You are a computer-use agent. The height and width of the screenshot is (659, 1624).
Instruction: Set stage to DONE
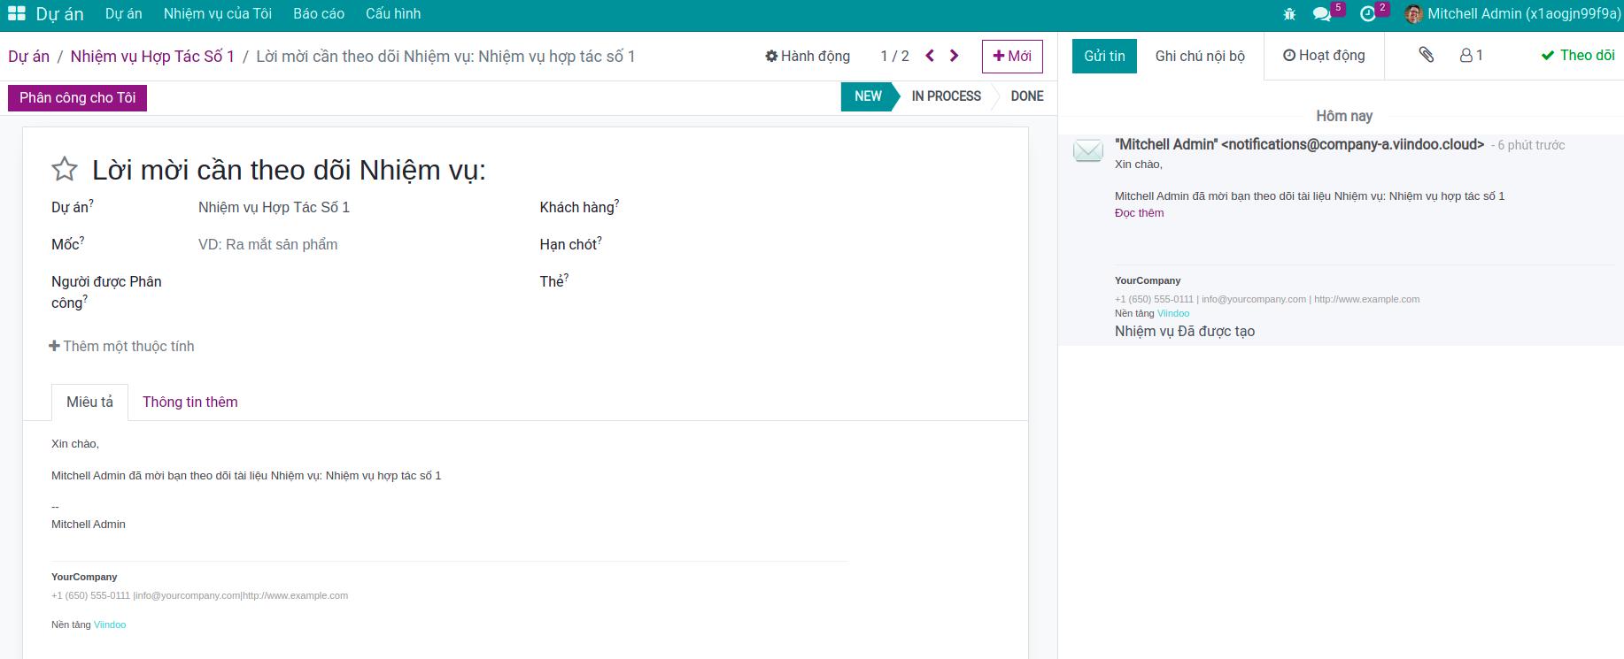point(1027,96)
